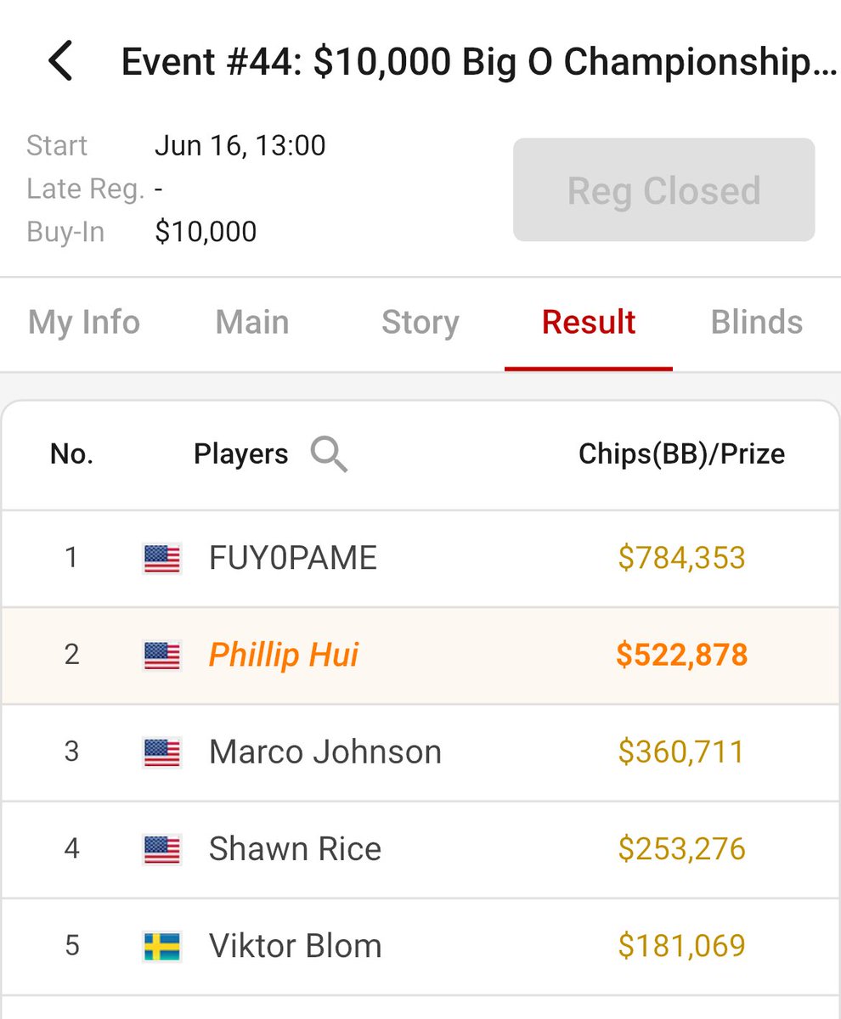The height and width of the screenshot is (1019, 841).
Task: Select the Result tab
Action: pyautogui.click(x=589, y=323)
